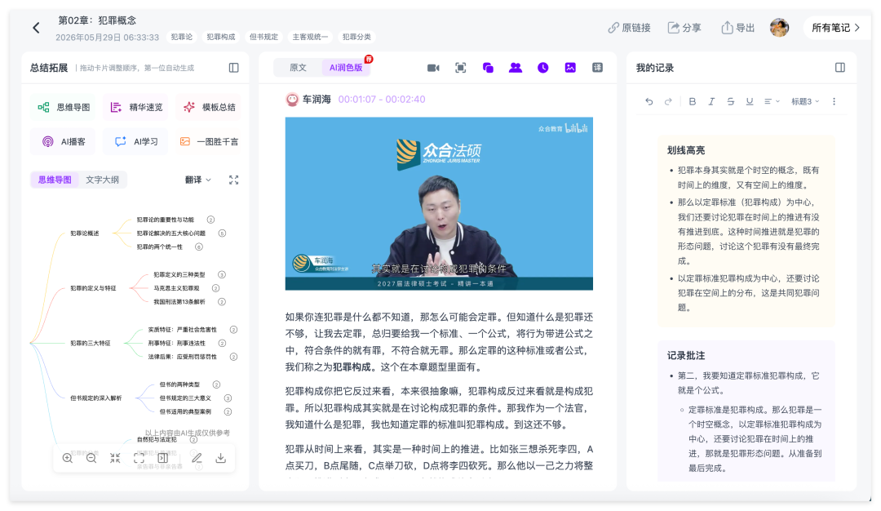Viewport: 881px width, 511px height.
Task: Click the side-panel toggle icon in mind map toolbar
Action: point(163,458)
